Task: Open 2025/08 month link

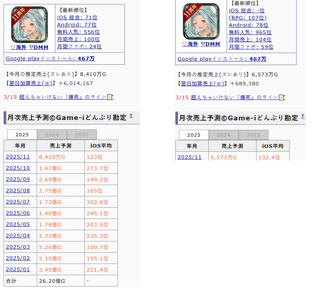Action: [18, 191]
